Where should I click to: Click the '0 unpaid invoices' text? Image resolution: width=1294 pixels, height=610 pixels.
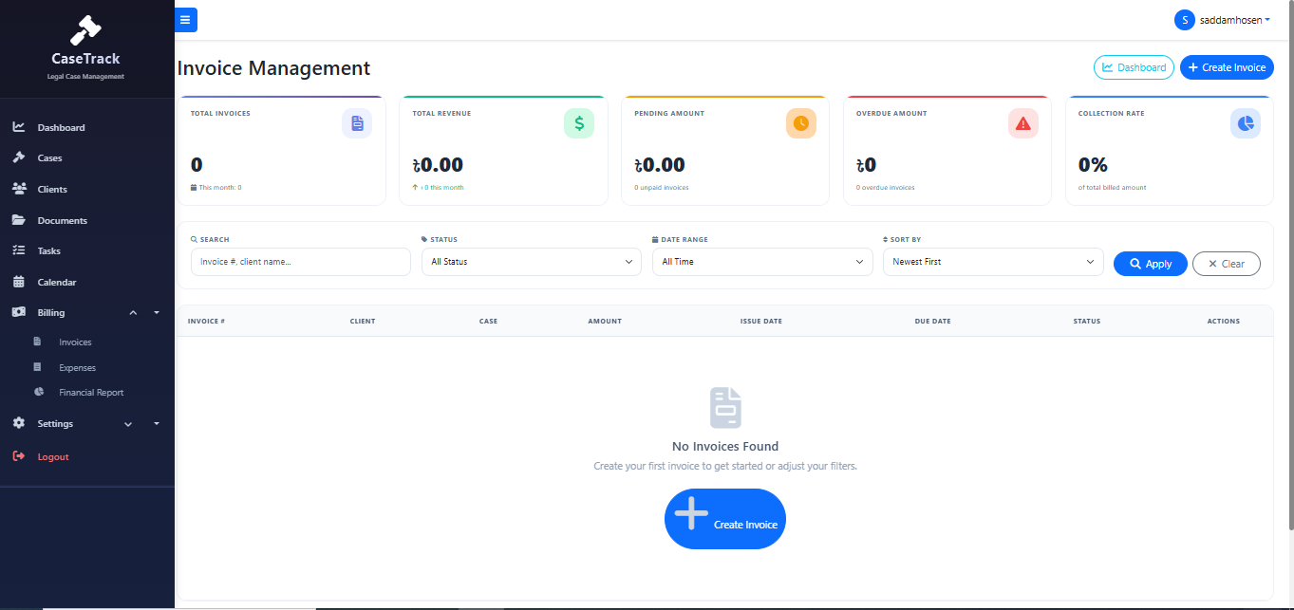[x=662, y=188]
